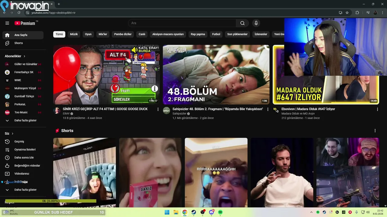The image size is (387, 217).
Task: Expand Daha fazla göster under Abonelikler
Action: point(23,121)
